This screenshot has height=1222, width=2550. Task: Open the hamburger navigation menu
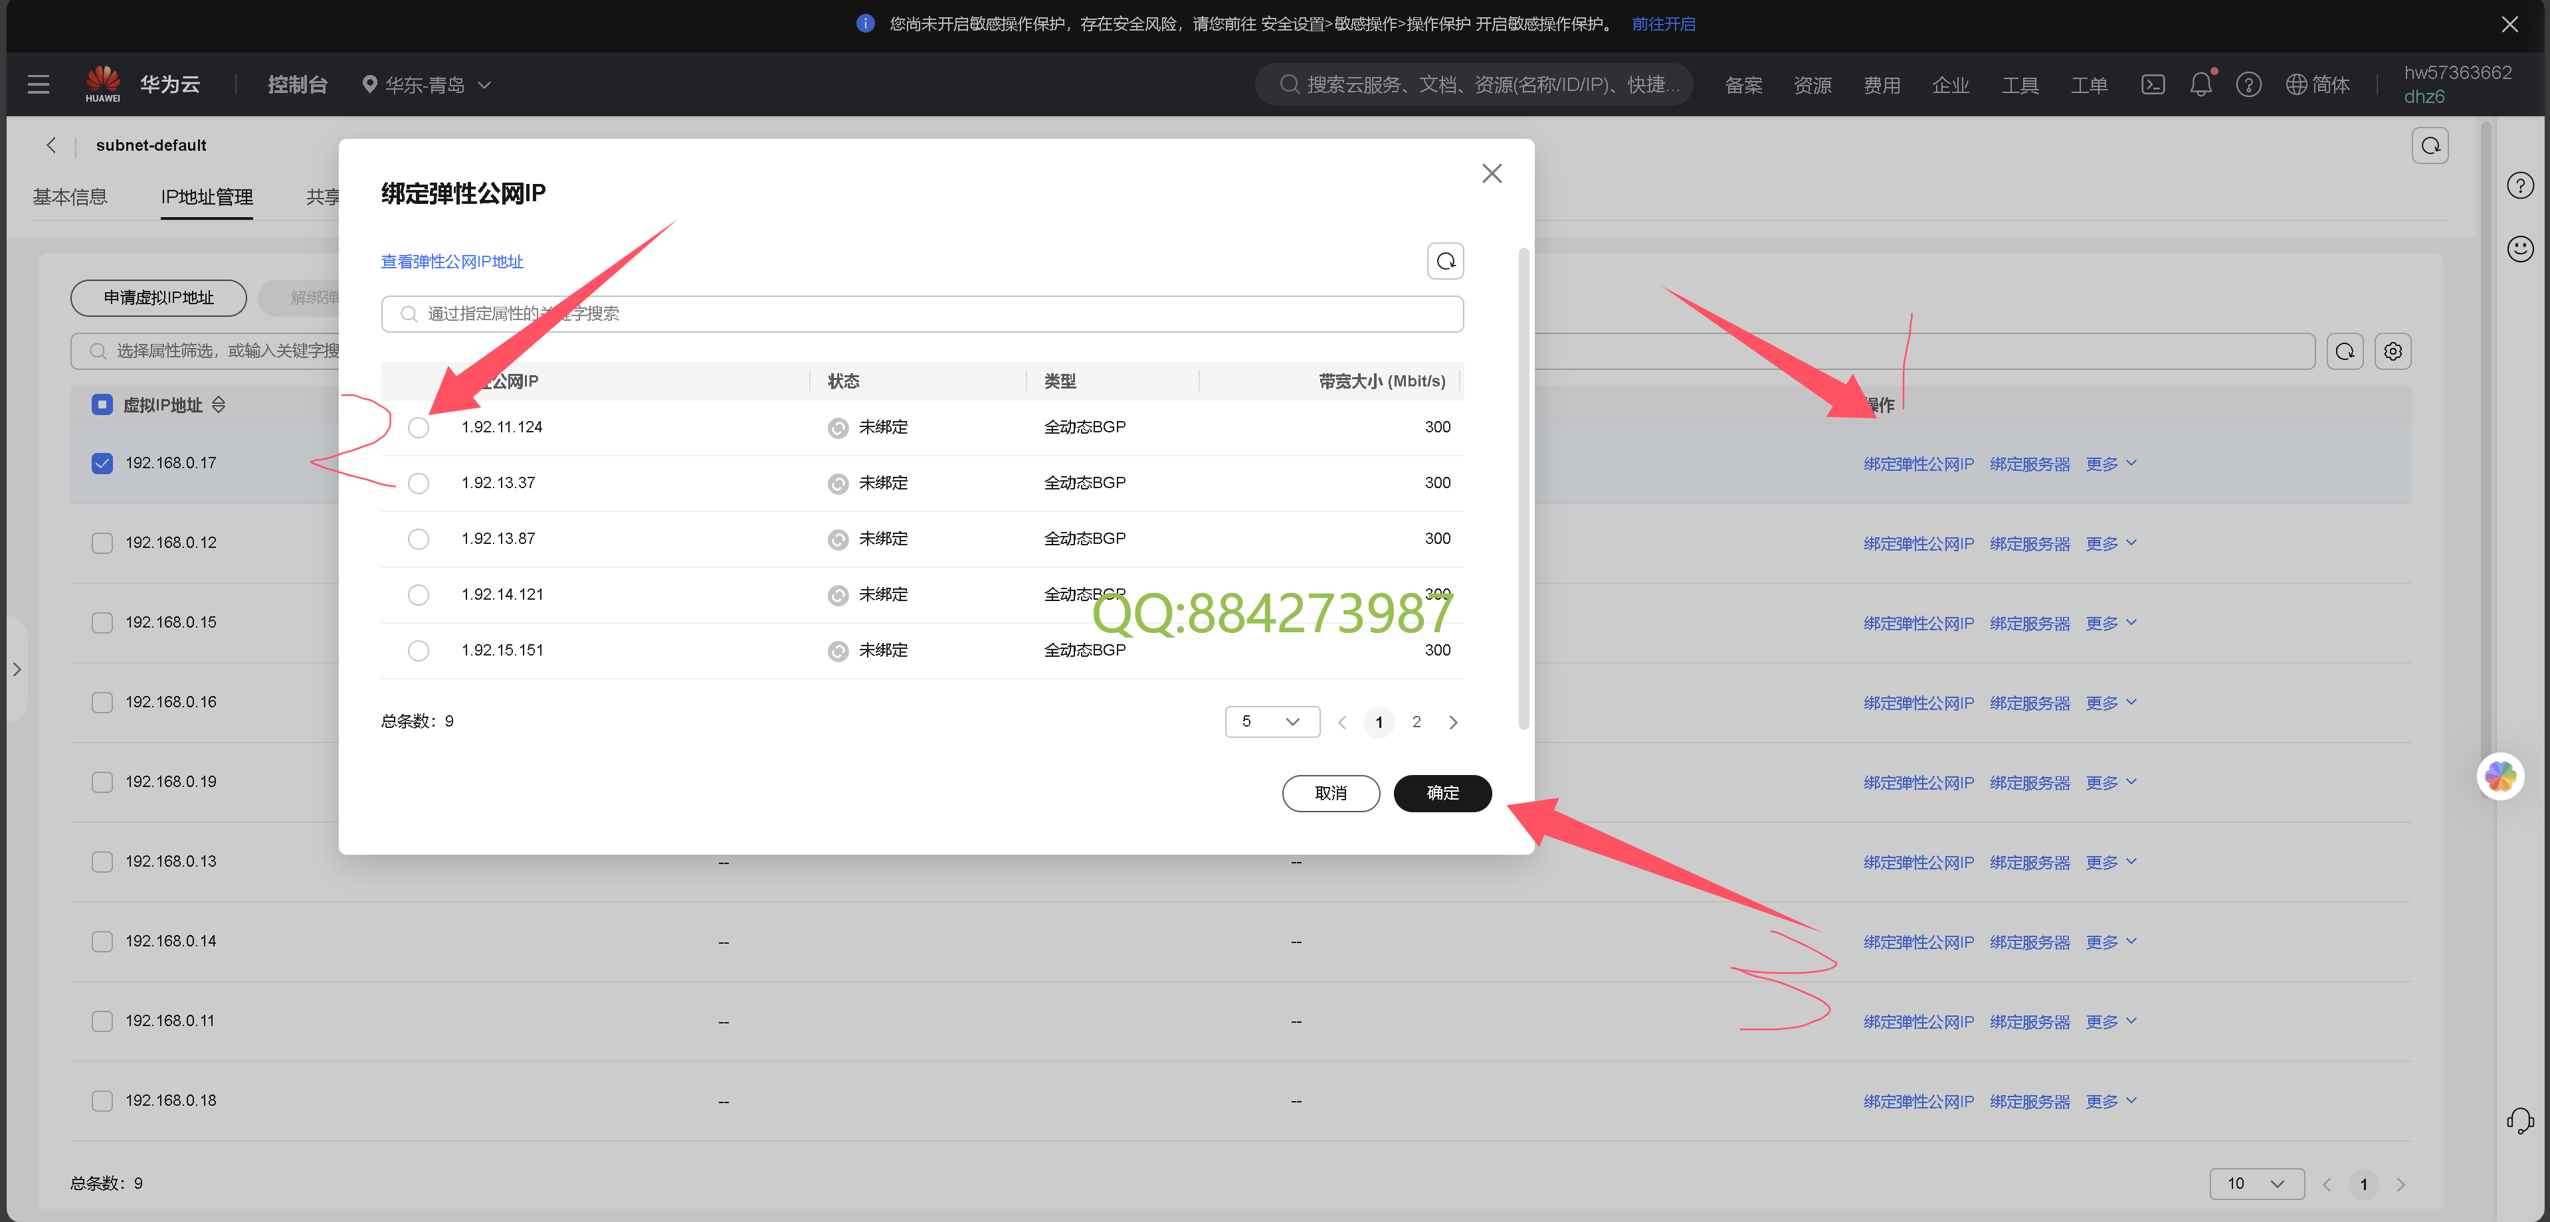(39, 85)
